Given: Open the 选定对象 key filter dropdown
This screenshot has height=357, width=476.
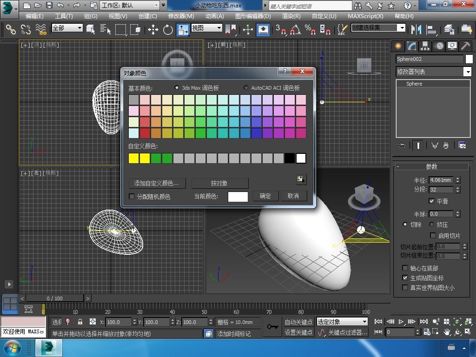Looking at the screenshot, I should (342, 322).
